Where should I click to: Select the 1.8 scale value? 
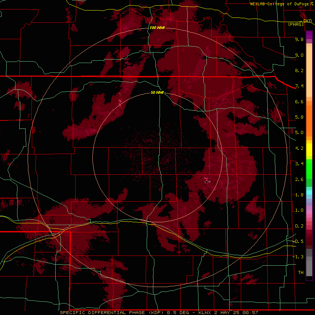click(x=299, y=195)
